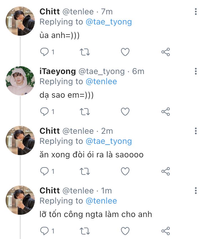The height and width of the screenshot is (239, 211).
Task: Reply to the "lỡ tốn công" tweet
Action: tap(44, 231)
